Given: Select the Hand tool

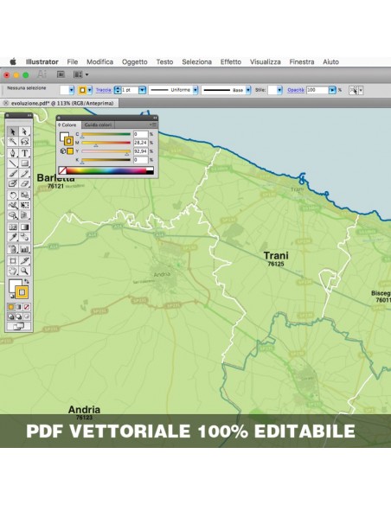Looking at the screenshot, I should (13, 271).
